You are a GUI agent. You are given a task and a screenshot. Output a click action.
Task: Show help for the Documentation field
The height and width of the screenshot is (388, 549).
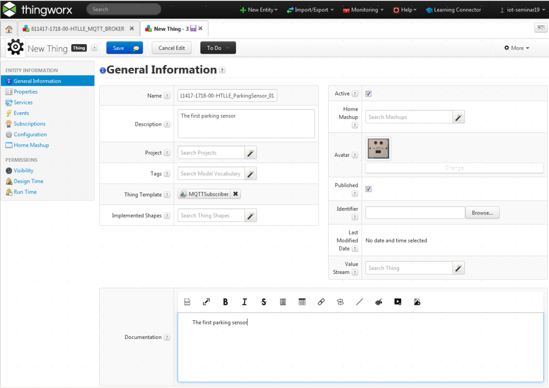[167, 337]
